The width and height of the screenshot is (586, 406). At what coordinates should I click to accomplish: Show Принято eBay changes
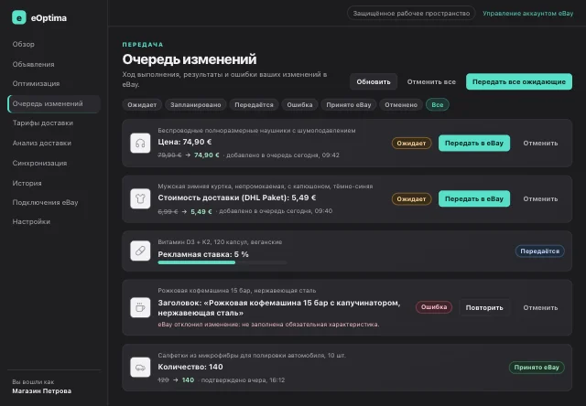click(349, 105)
